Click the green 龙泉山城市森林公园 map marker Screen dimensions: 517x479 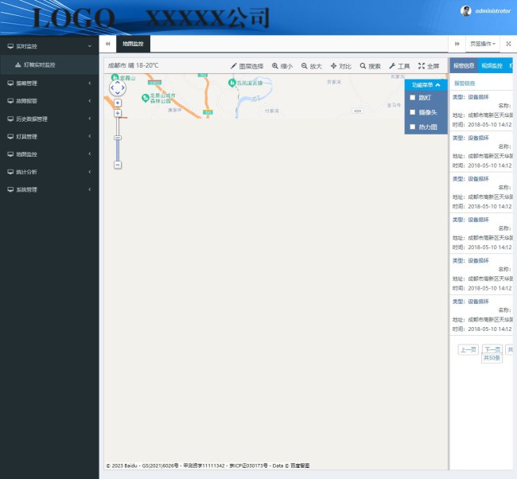click(x=145, y=98)
